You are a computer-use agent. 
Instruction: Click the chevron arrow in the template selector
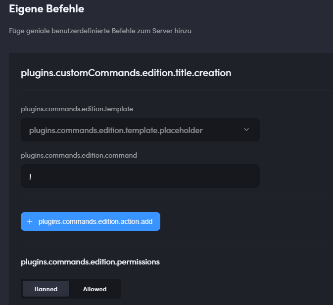click(x=246, y=130)
